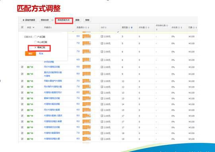Viewport: 215px width, 152px height.
Task: Sort by the 点击量 clicks arrow
Action: (149, 28)
